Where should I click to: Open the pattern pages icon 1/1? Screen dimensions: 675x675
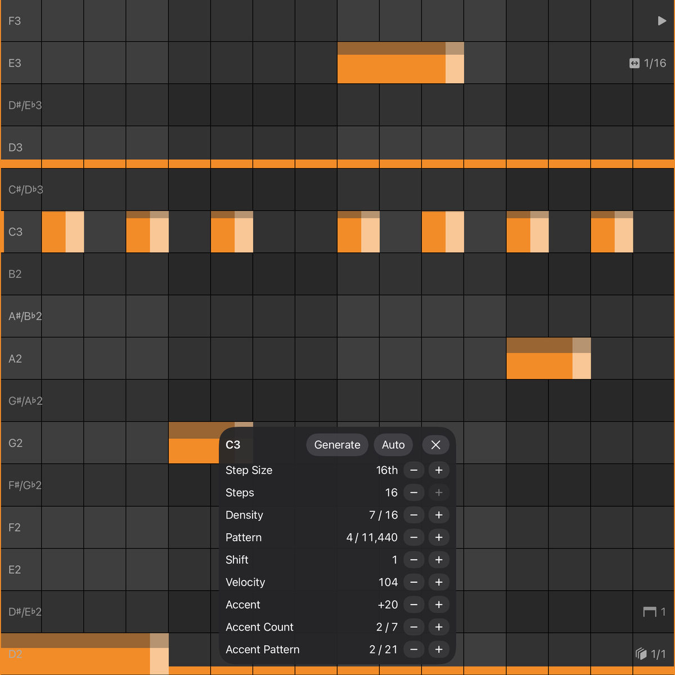click(651, 654)
